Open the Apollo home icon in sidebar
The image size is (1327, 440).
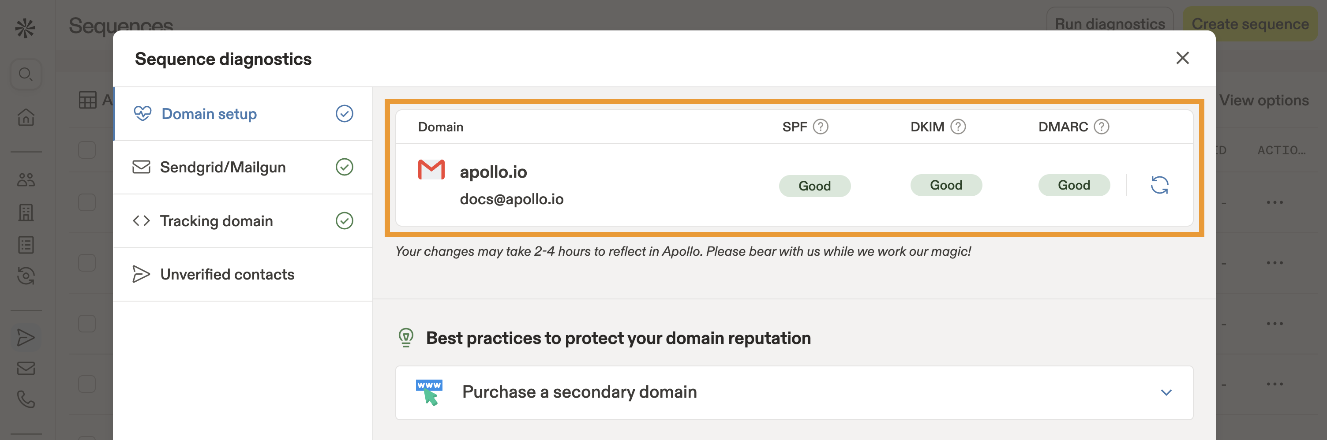[x=26, y=117]
